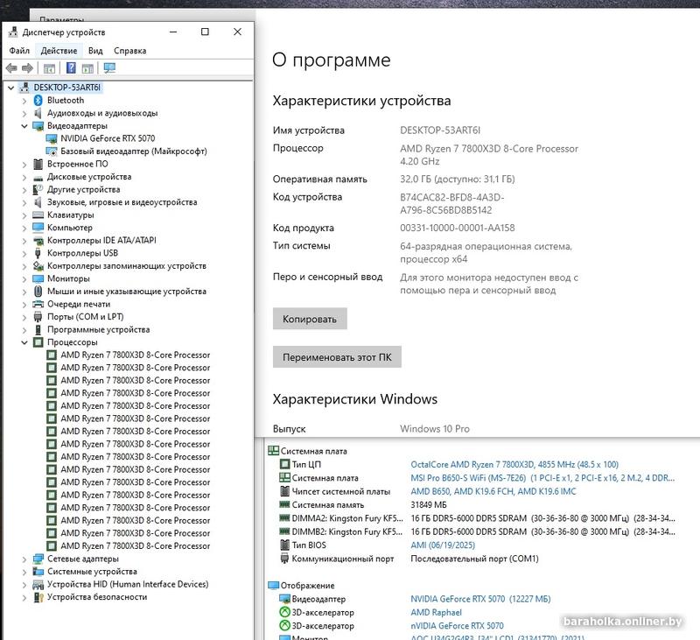Open the Вид menu
This screenshot has height=640, width=700.
click(95, 51)
